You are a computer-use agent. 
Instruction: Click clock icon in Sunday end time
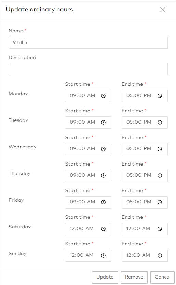tap(160, 256)
